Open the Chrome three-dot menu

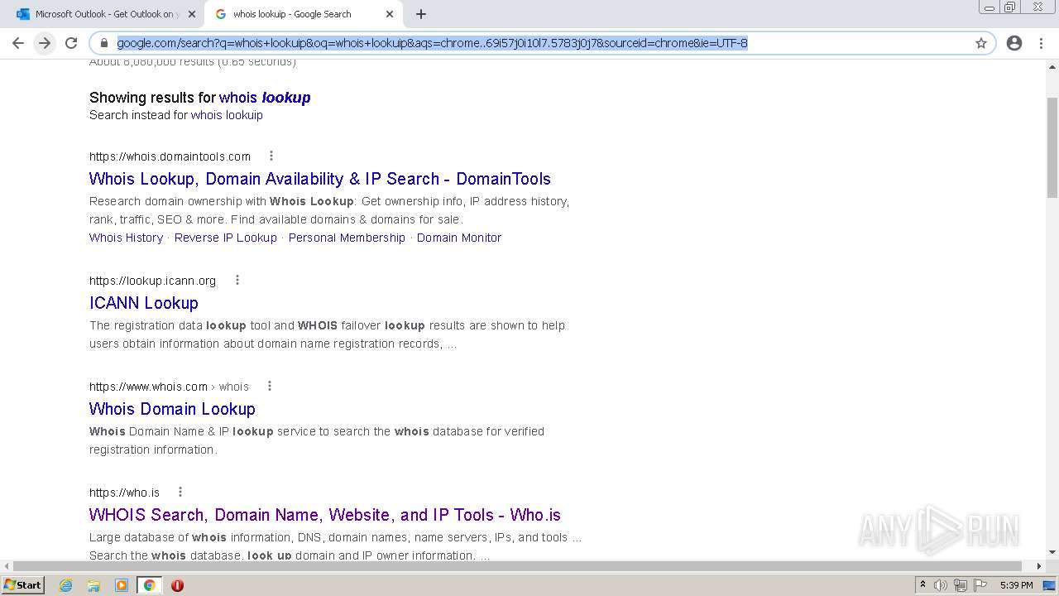click(x=1041, y=43)
